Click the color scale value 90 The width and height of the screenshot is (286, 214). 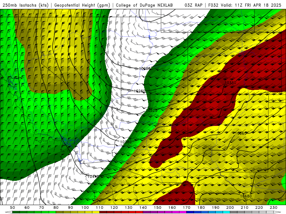(x=70, y=208)
